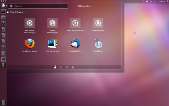169x106 pixels.
Task: Click the clock showing 10:24
Action: click(155, 1)
